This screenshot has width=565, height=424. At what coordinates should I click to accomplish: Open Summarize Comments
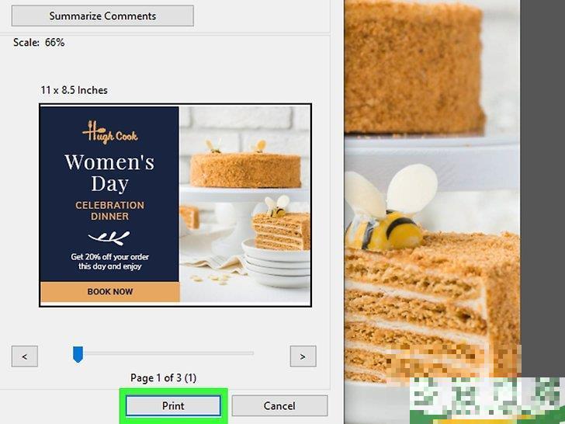tap(102, 16)
